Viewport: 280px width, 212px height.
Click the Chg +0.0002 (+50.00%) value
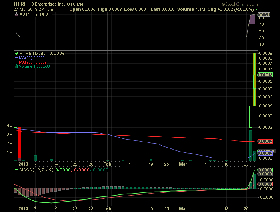230,9
